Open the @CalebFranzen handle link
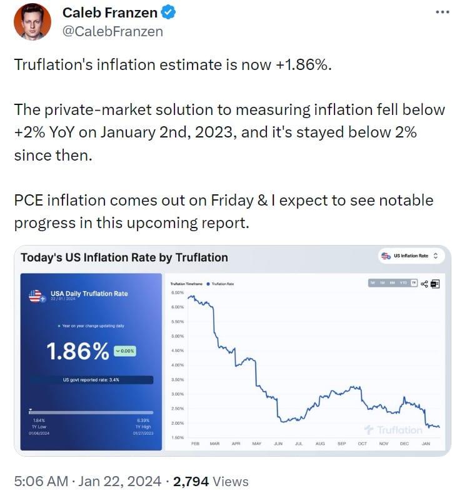Image resolution: width=452 pixels, height=493 pixels. pyautogui.click(x=113, y=31)
